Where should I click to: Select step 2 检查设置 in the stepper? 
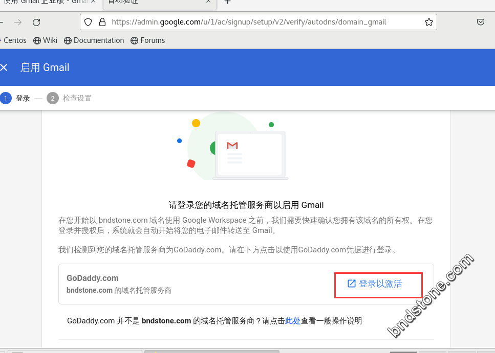click(69, 98)
